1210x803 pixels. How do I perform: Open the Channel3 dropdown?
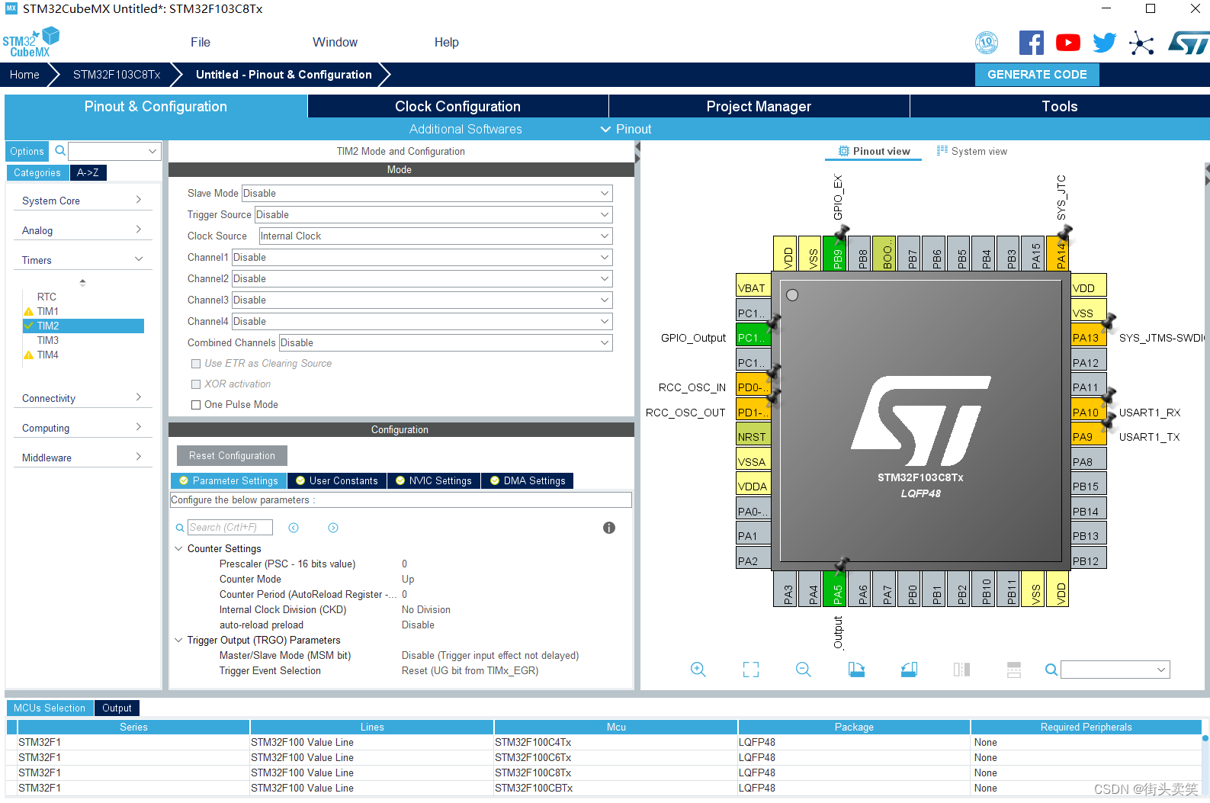pyautogui.click(x=422, y=300)
